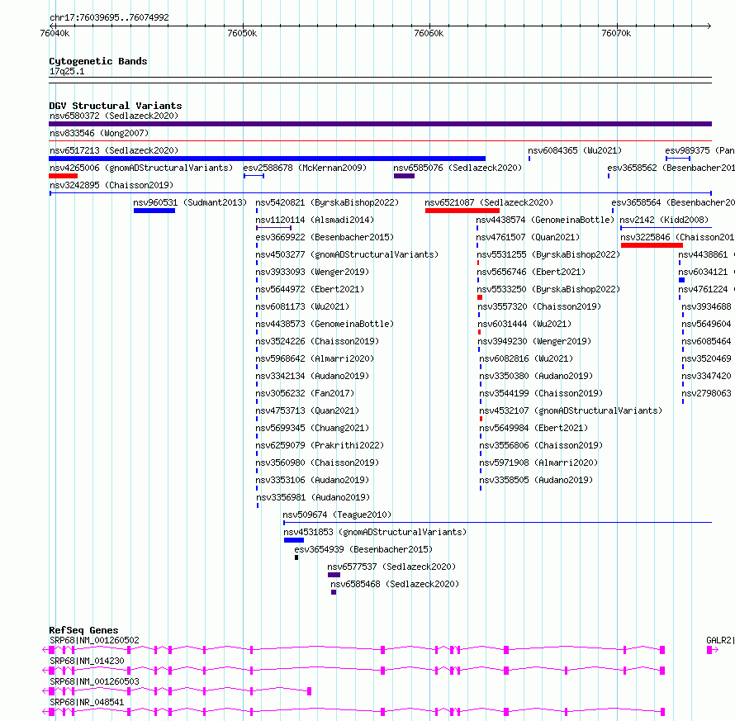
Task: Select the purple nsv6585076 variant bar
Action: click(404, 176)
